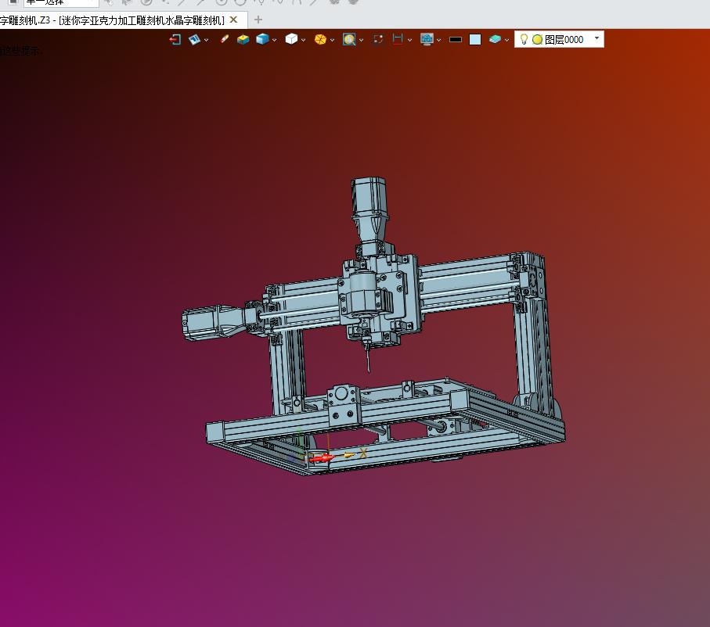
Task: Toggle the layer lightbulb visibility icon
Action: pos(524,39)
